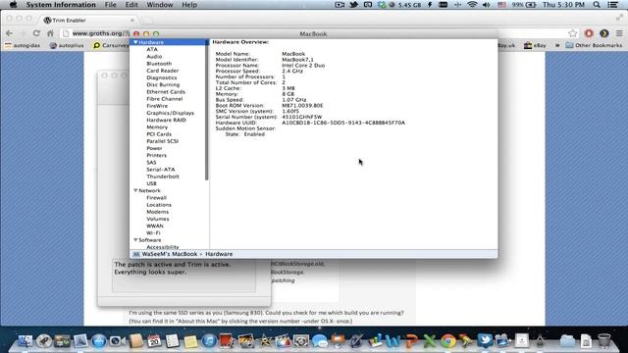Open Other Bookmarks folder
Viewport: 628px width, 353px height.
(594, 45)
